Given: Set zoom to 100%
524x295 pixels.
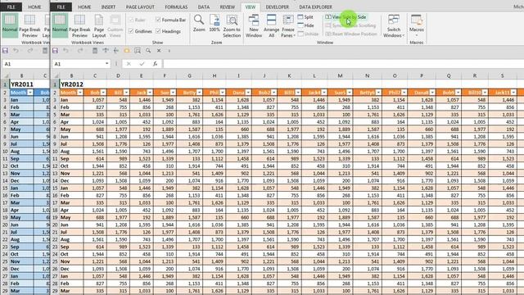Looking at the screenshot, I should 215,24.
